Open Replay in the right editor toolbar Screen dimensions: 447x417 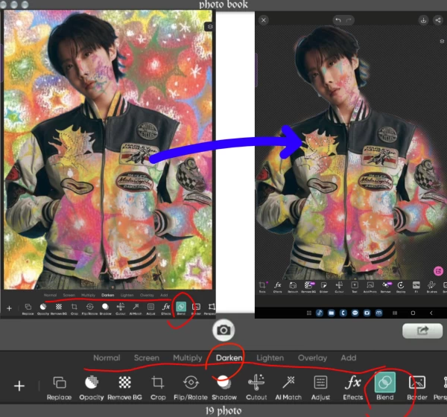click(x=401, y=287)
